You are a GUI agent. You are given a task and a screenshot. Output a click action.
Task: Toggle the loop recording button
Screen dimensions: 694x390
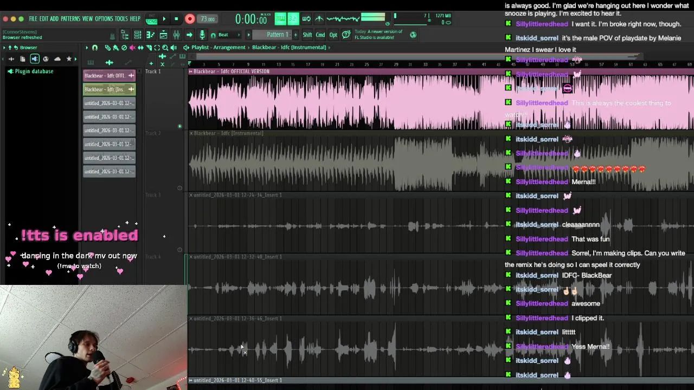[x=307, y=19]
